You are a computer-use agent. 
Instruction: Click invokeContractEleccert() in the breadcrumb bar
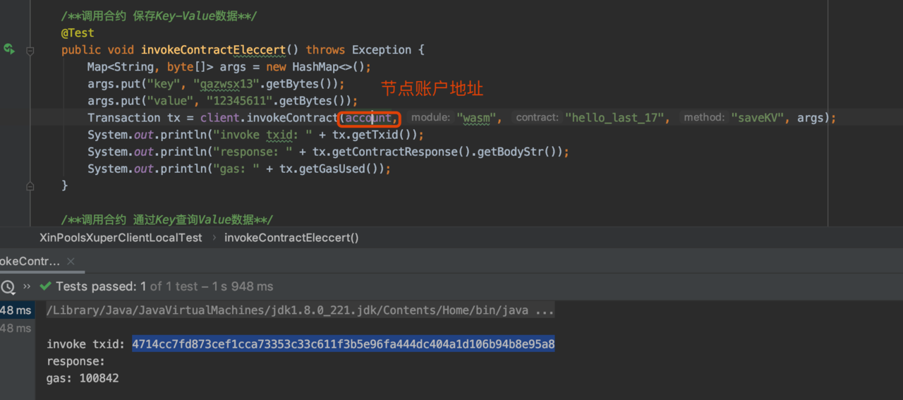coord(291,238)
